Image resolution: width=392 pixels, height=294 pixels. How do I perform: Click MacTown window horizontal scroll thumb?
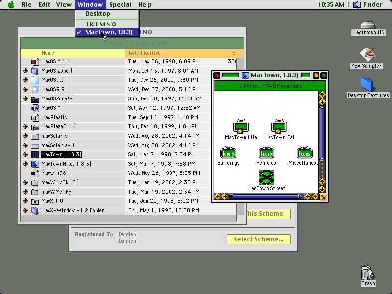265,197
